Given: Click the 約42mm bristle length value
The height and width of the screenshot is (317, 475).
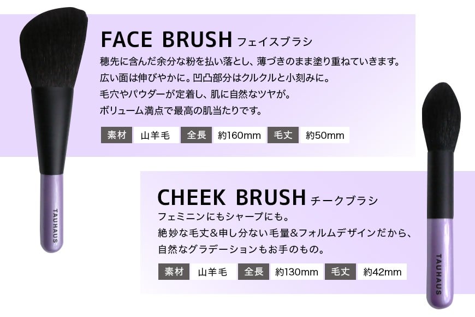Looking at the screenshot, I should coord(382,272).
